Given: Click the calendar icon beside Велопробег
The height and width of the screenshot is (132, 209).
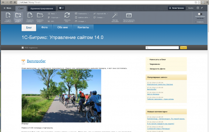Looking at the screenshot, I should [x=23, y=61].
